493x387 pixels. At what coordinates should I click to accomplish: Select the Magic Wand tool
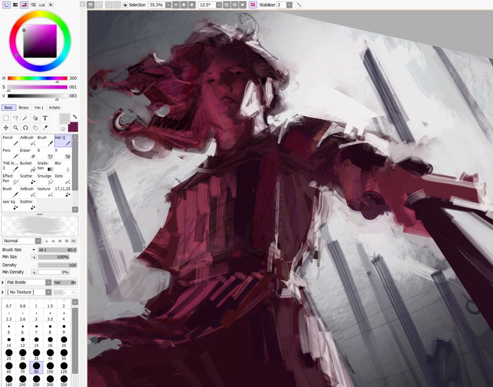coord(26,118)
